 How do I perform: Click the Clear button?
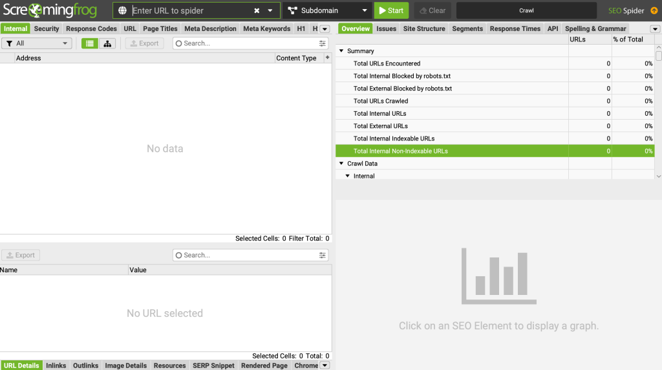click(x=432, y=11)
